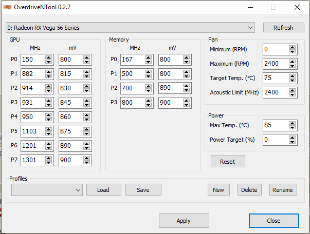Decrease Memory P0 mV with down arrow
This screenshot has height=234, width=310.
point(186,62)
